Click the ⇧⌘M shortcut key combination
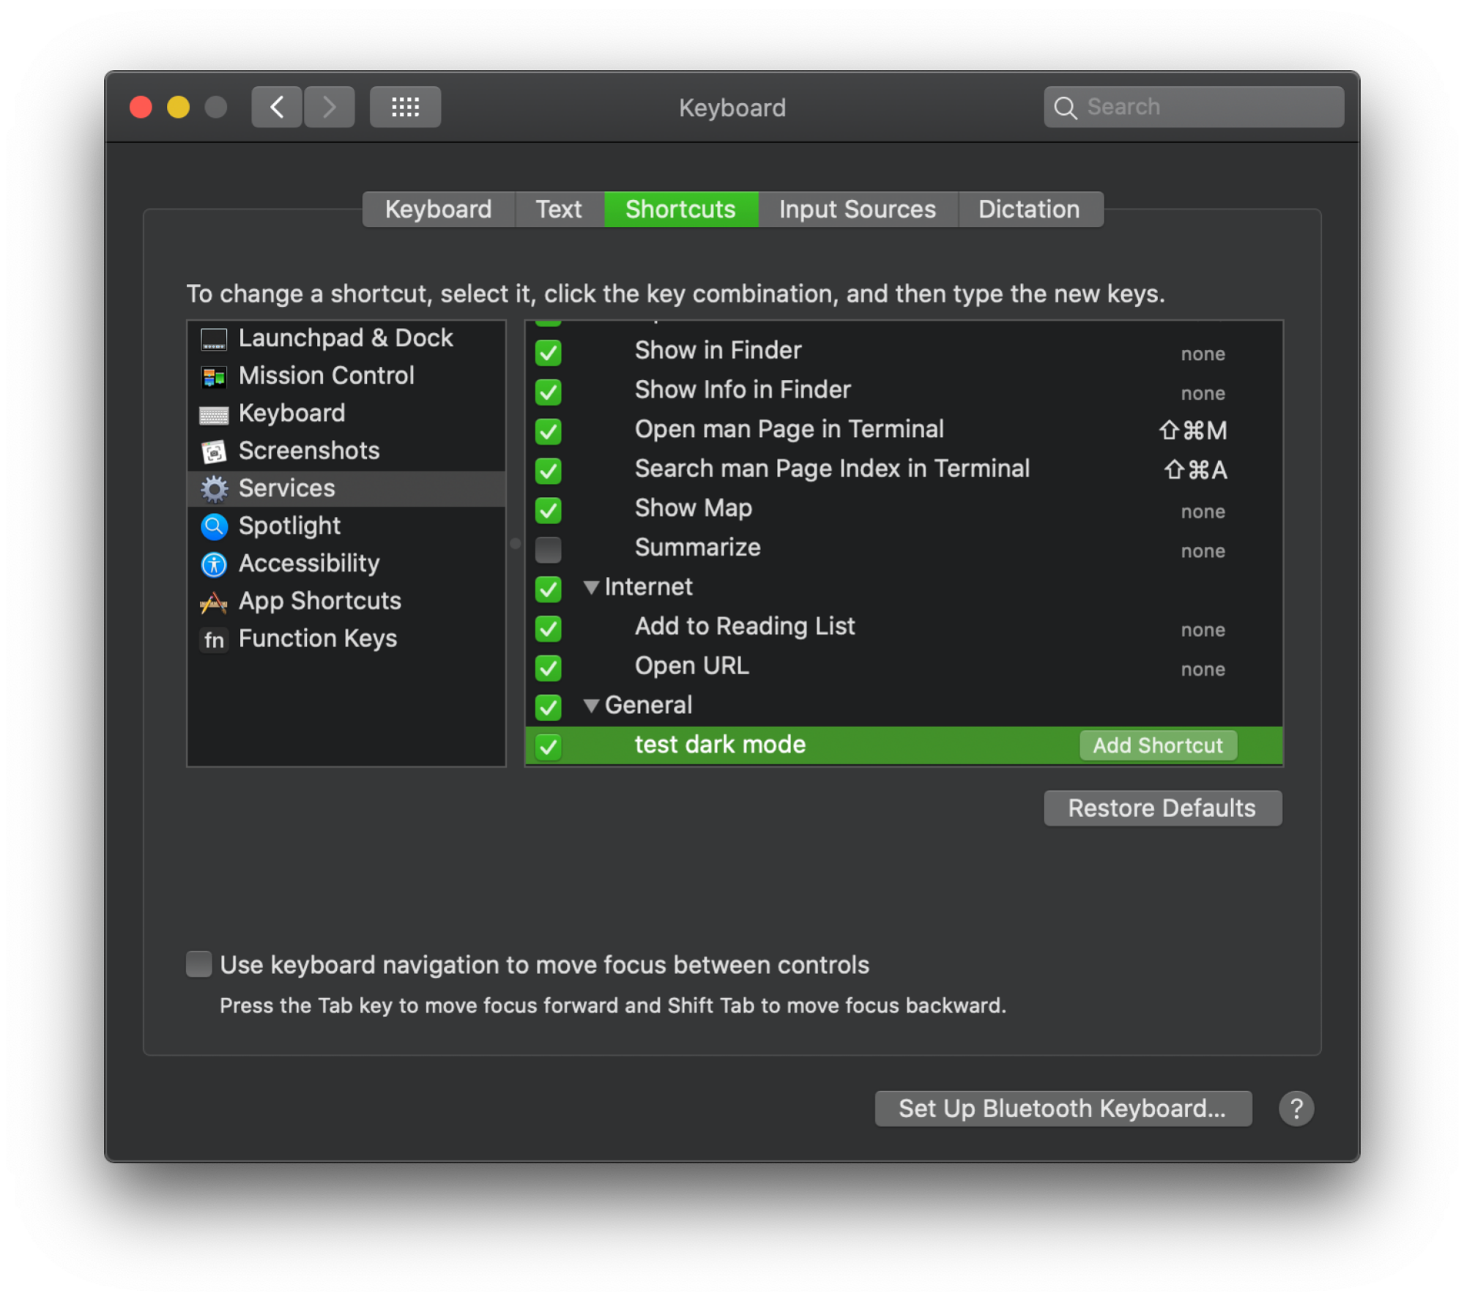The width and height of the screenshot is (1464, 1301). [x=1193, y=430]
